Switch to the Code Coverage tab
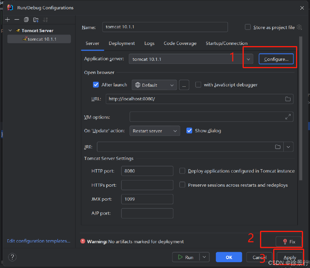Screen dimensions: 310x268 tap(180, 43)
